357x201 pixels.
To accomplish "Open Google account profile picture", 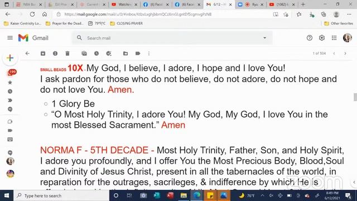I will tap(348, 38).
